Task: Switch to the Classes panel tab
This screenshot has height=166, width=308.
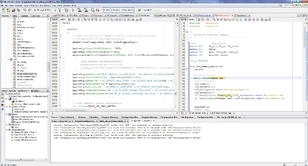Action: tap(25, 16)
